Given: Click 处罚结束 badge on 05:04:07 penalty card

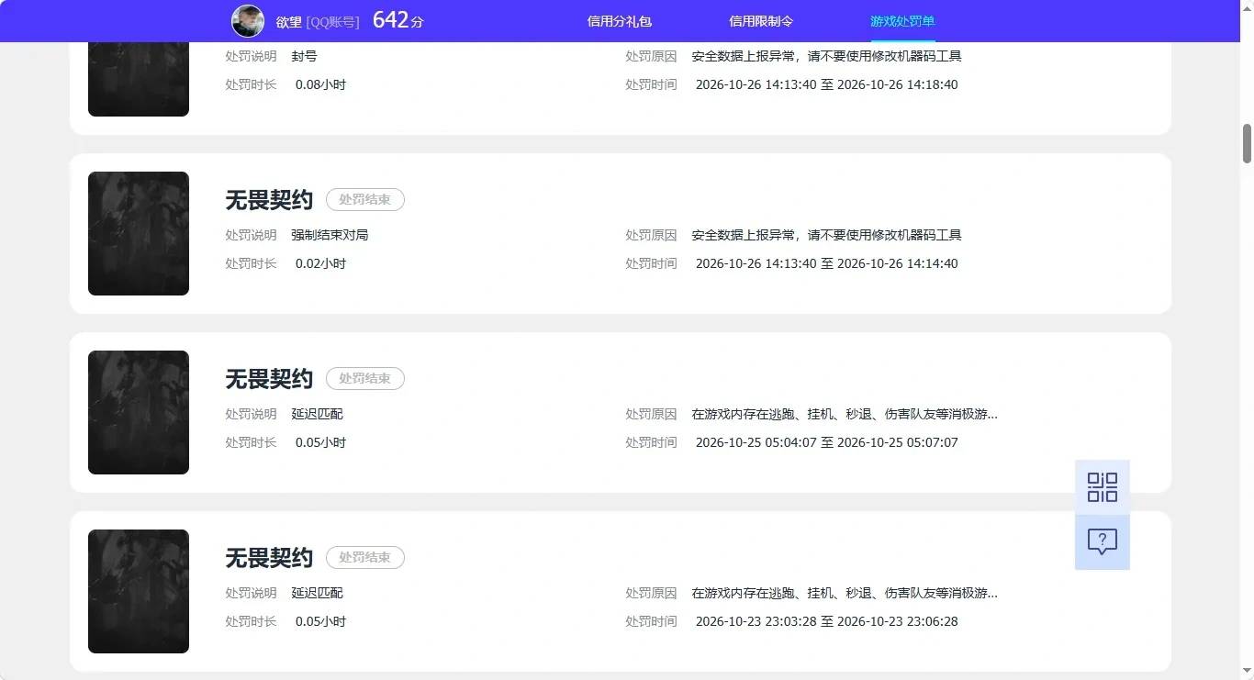Looking at the screenshot, I should 365,378.
